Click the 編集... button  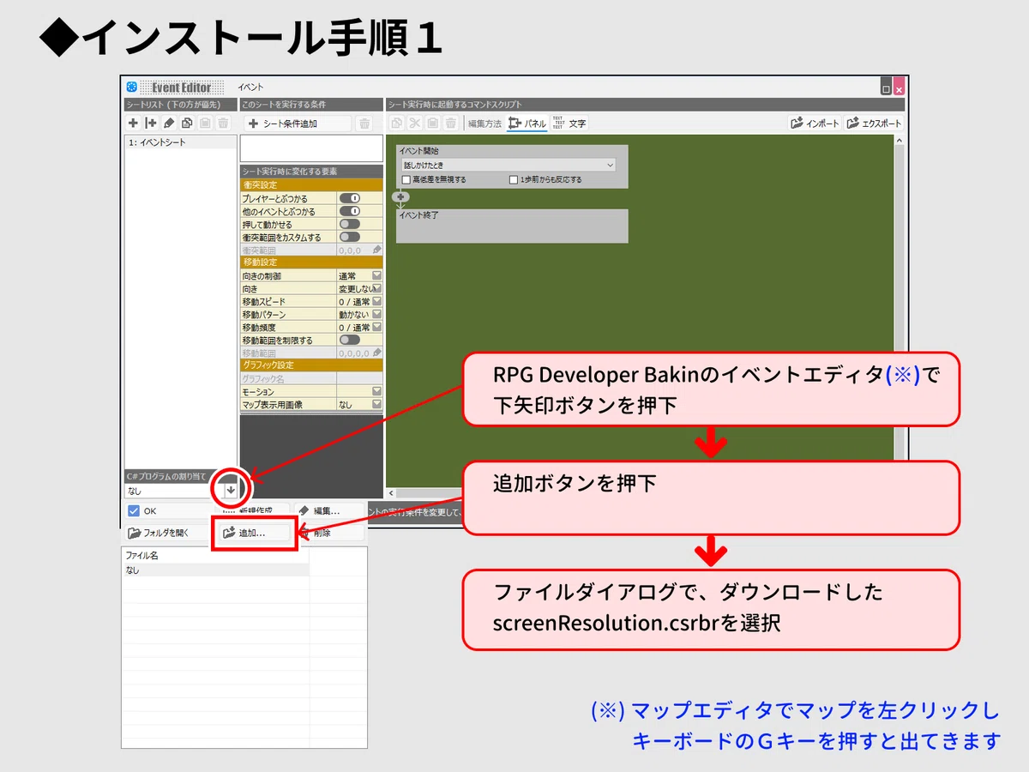[330, 510]
